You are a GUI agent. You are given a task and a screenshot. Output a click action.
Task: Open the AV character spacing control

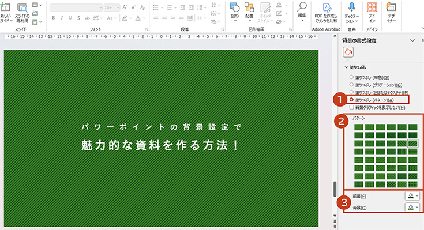97,18
